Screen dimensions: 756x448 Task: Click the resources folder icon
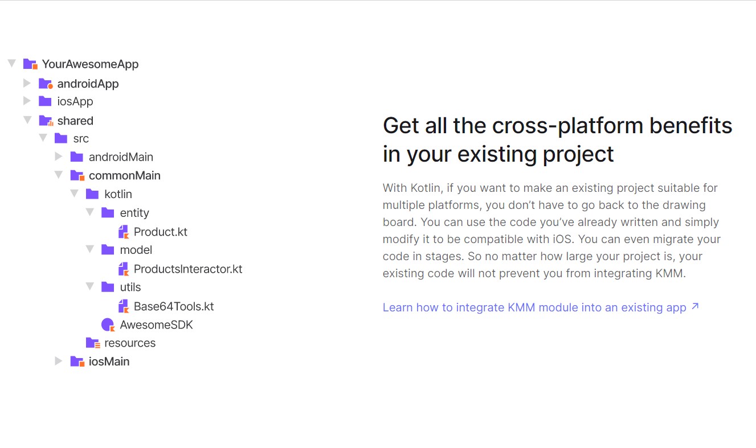pyautogui.click(x=93, y=343)
